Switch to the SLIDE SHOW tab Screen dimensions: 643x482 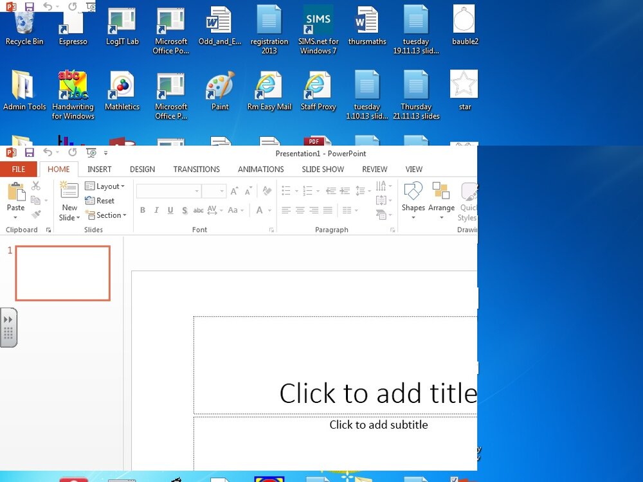(x=323, y=169)
